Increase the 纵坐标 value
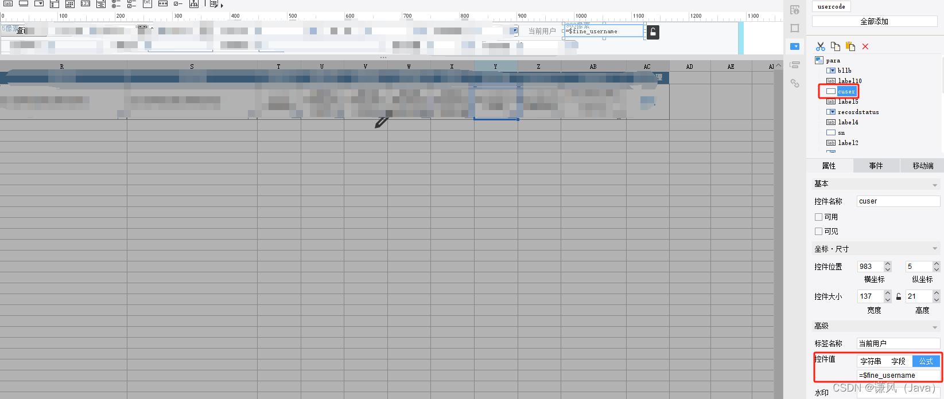944x399 pixels. 937,264
